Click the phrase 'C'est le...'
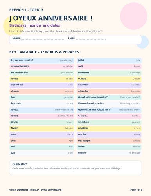The height and width of the screenshot is (196, 151). point(83,116)
